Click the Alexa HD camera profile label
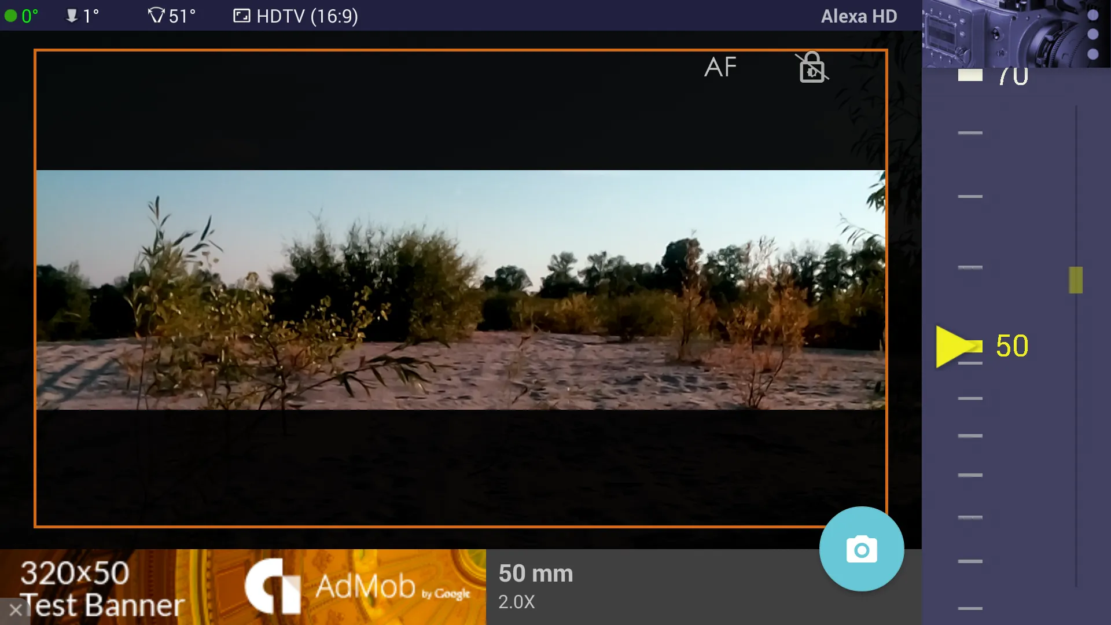This screenshot has width=1111, height=625. (x=859, y=15)
